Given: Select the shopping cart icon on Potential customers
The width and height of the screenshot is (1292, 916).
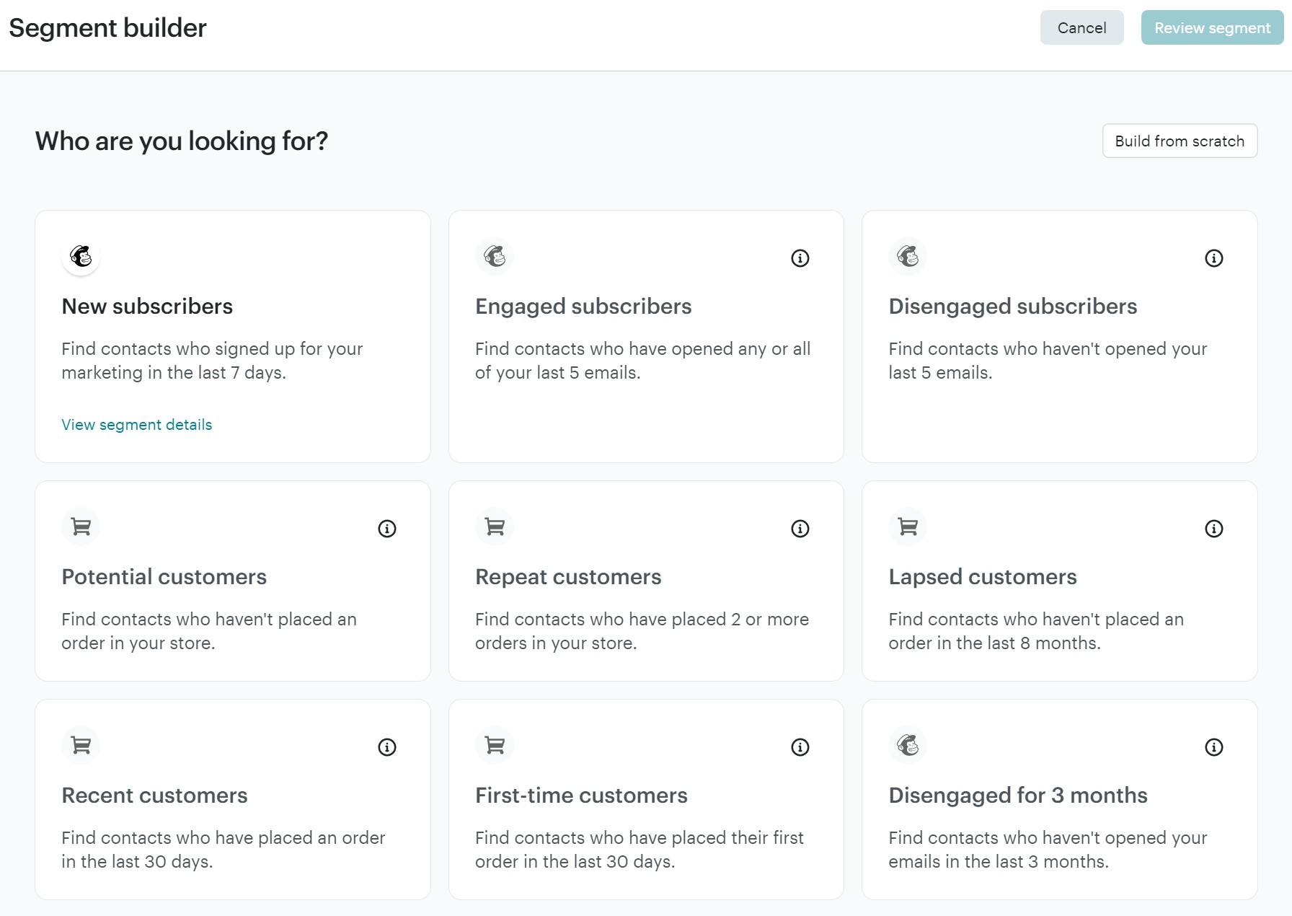Looking at the screenshot, I should (81, 527).
